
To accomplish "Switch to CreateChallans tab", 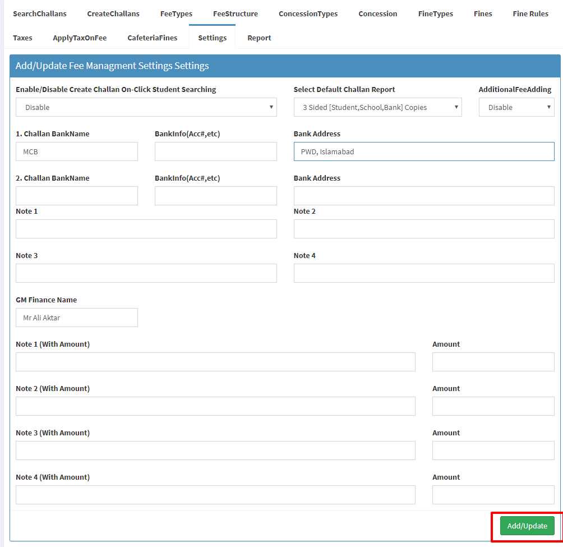I will [113, 13].
